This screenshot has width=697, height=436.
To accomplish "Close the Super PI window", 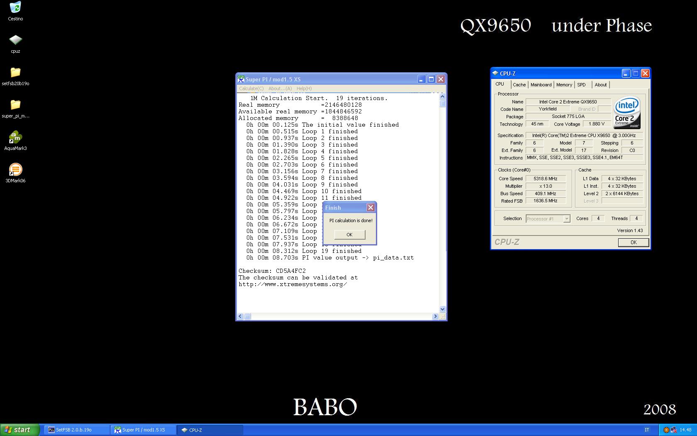I will coord(441,79).
